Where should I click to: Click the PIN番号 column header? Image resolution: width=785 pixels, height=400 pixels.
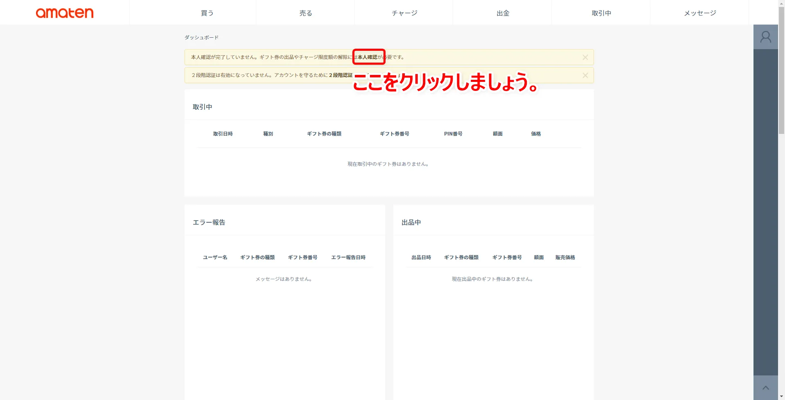click(453, 134)
